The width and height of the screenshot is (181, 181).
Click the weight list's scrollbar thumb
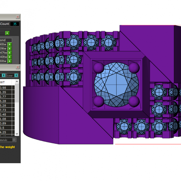click(17, 93)
